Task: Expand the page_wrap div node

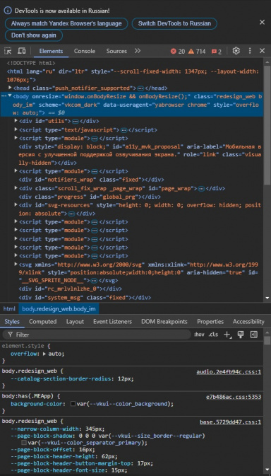Action: pos(16,188)
